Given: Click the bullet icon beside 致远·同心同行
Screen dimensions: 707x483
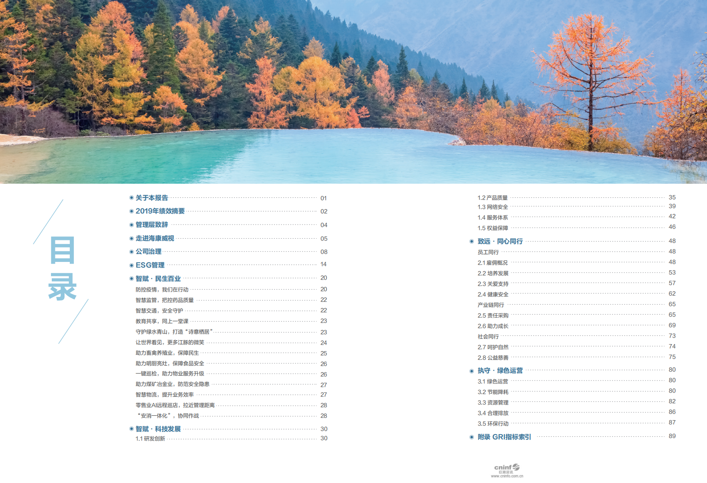Looking at the screenshot, I should [471, 241].
